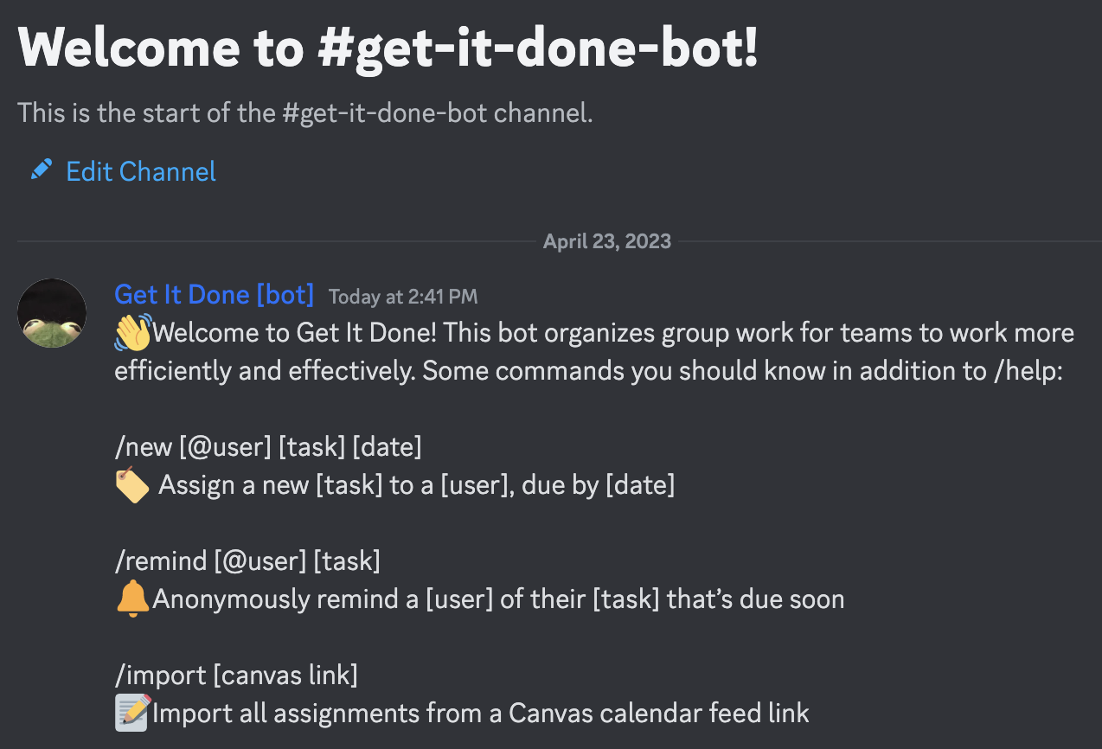The height and width of the screenshot is (749, 1102).
Task: Click the /new [@user] [task] [date] command line
Action: pyautogui.click(x=268, y=447)
